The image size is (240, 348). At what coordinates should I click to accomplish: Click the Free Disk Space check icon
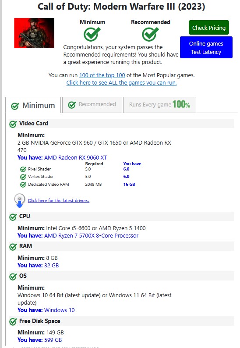pos(13,322)
